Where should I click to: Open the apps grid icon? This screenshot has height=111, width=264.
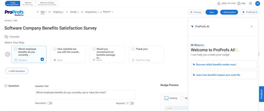tap(250, 4)
